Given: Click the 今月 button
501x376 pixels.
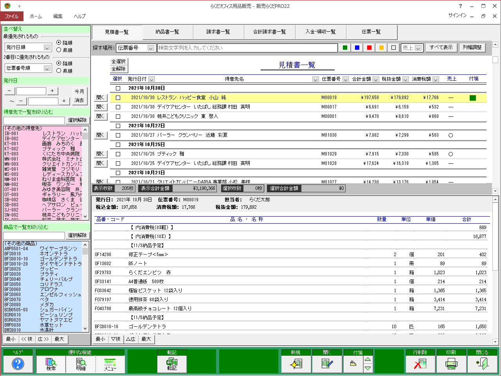Looking at the screenshot, I should coord(79,91).
